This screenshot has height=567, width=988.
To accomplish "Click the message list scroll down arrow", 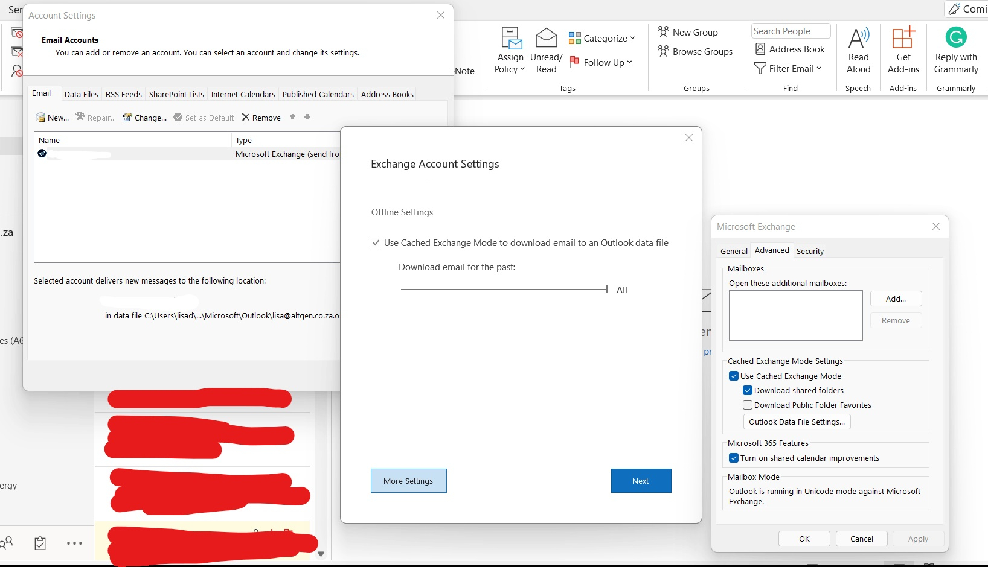I will pos(321,554).
